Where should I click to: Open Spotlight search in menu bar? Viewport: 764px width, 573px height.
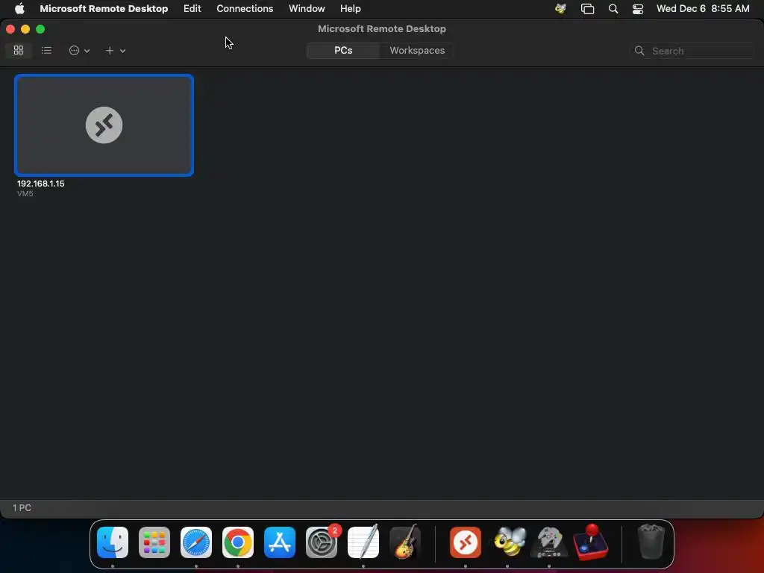613,9
